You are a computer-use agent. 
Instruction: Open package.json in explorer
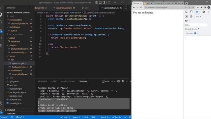point(15,96)
